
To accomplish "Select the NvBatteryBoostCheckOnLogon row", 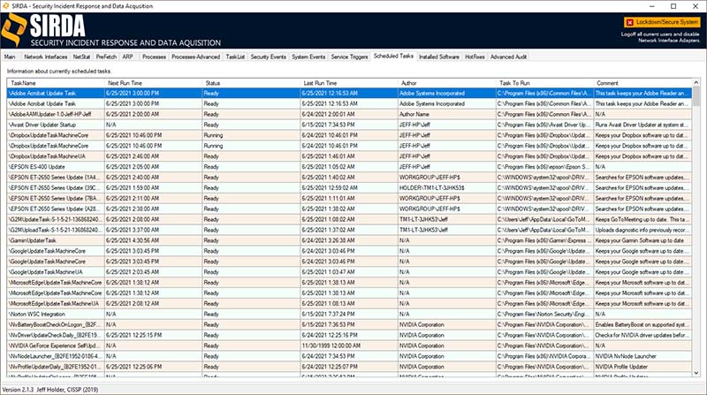I will click(349, 324).
